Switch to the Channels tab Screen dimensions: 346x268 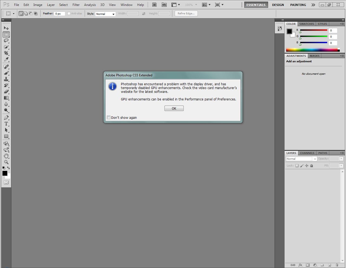pos(307,153)
